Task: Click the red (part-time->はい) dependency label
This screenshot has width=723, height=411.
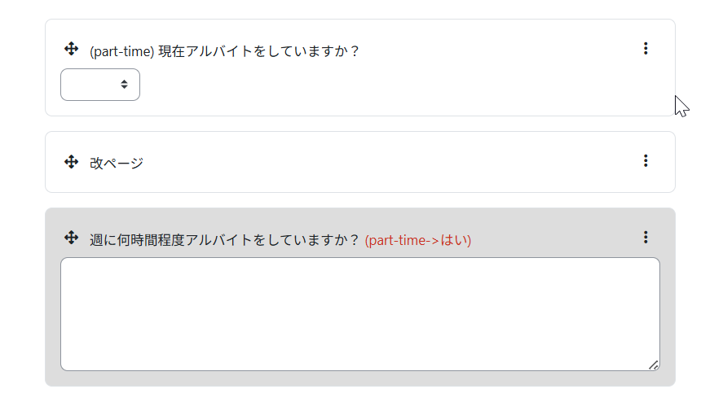Action: tap(418, 240)
